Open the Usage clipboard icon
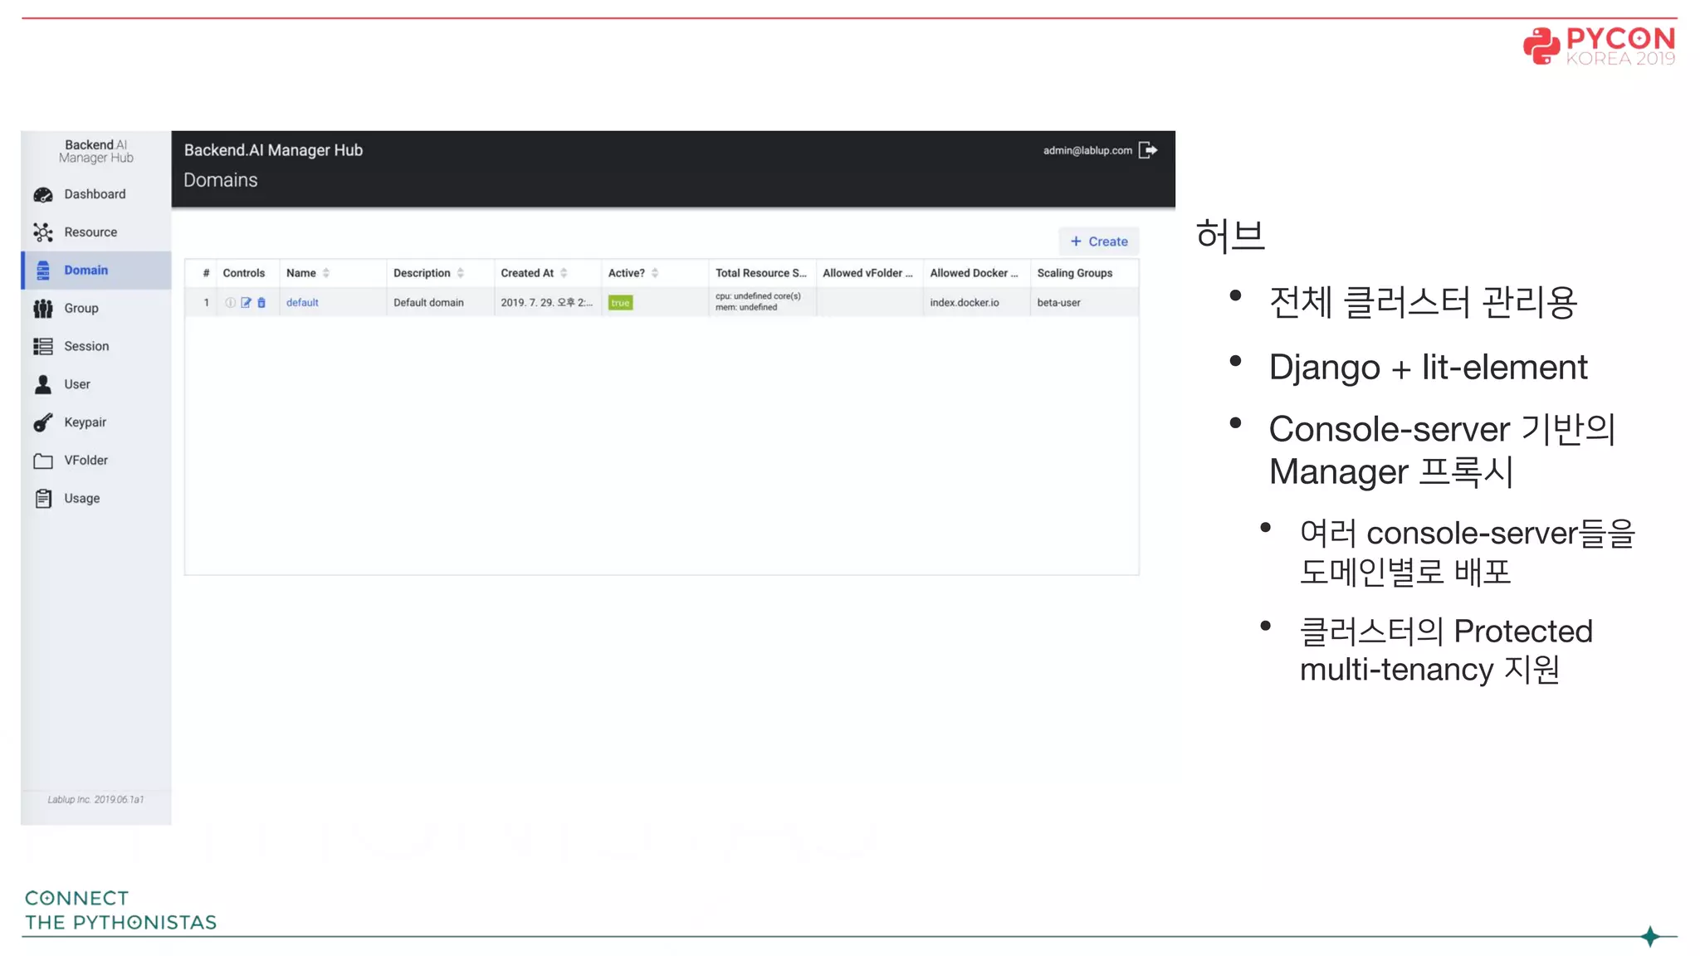 pyautogui.click(x=43, y=499)
